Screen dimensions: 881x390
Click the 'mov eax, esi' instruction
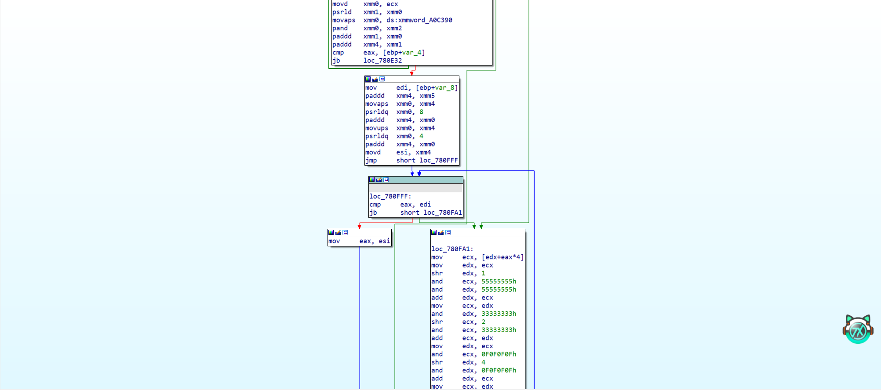point(359,241)
